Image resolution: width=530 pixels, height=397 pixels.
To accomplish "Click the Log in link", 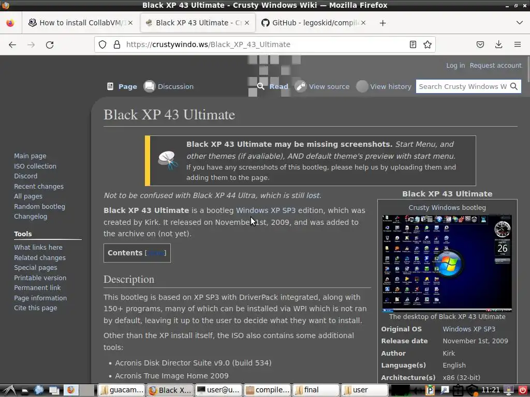I will click(455, 66).
